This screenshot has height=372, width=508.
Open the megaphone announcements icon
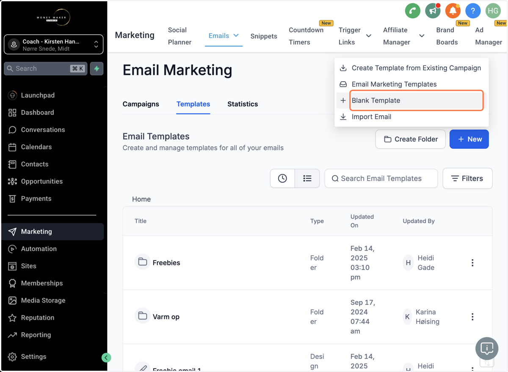pos(433,11)
